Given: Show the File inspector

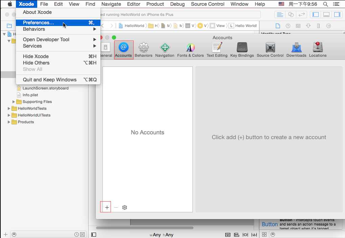Looking at the screenshot, I should (278, 26).
